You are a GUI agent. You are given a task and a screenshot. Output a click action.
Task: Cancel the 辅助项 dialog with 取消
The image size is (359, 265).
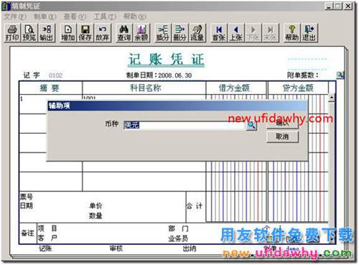282,136
